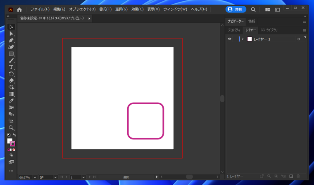Select the Artboard tool
The height and width of the screenshot is (185, 314).
pyautogui.click(x=11, y=121)
